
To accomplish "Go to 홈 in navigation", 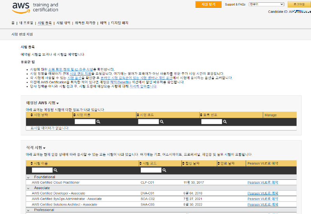I will [x=13, y=23].
